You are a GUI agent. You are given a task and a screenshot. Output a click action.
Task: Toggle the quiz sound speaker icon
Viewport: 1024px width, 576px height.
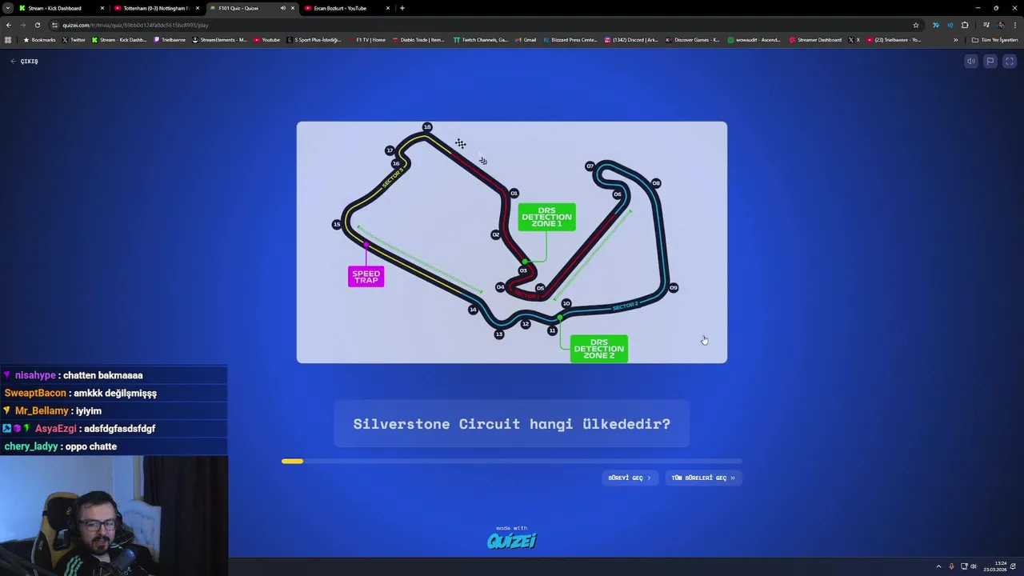click(x=971, y=62)
